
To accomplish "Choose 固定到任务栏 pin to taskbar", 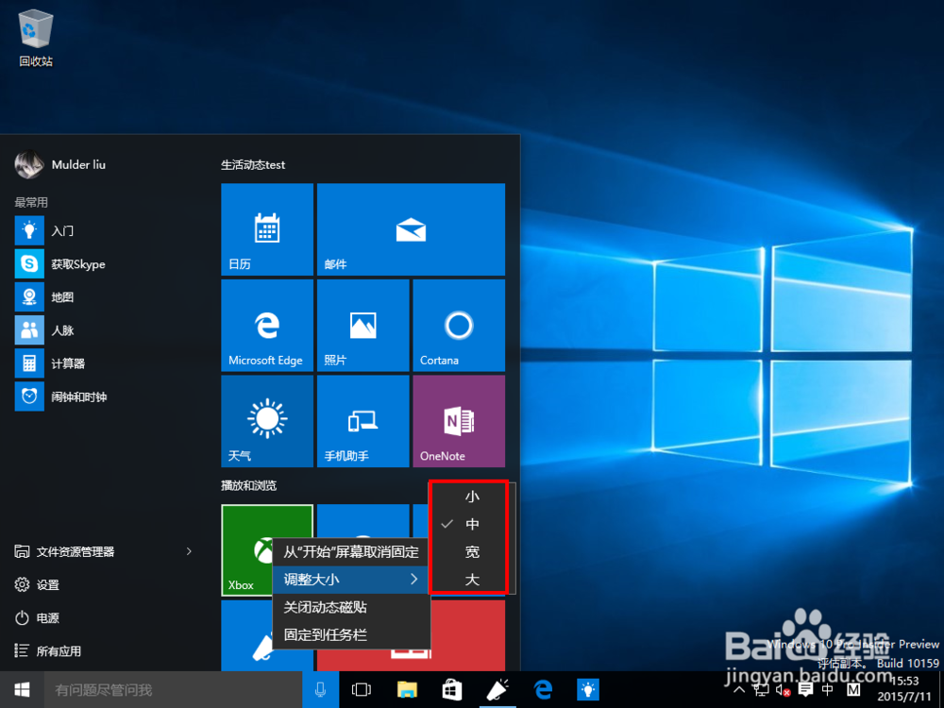I will point(351,634).
